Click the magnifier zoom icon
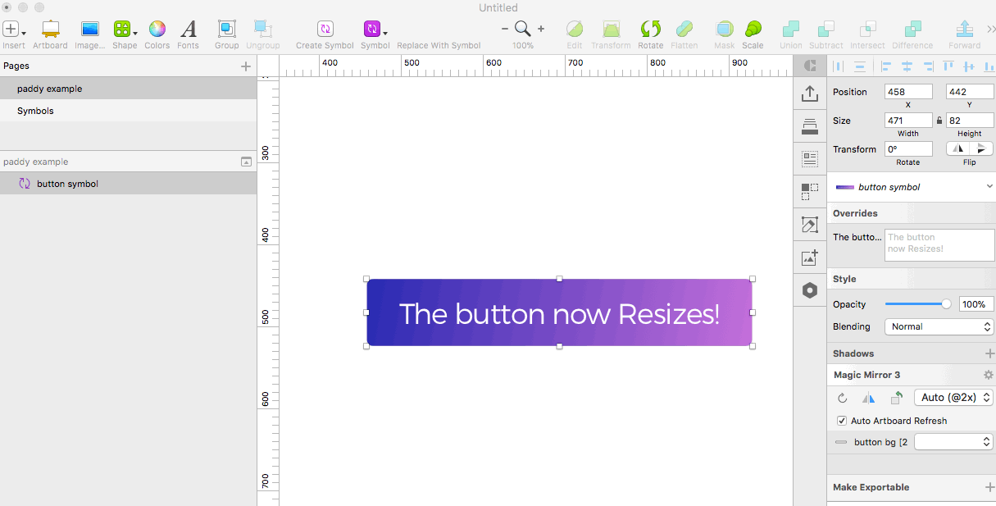 click(x=523, y=29)
